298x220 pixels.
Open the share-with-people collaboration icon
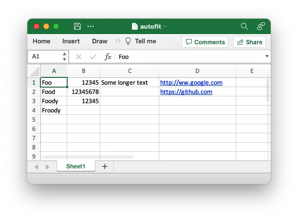[261, 26]
